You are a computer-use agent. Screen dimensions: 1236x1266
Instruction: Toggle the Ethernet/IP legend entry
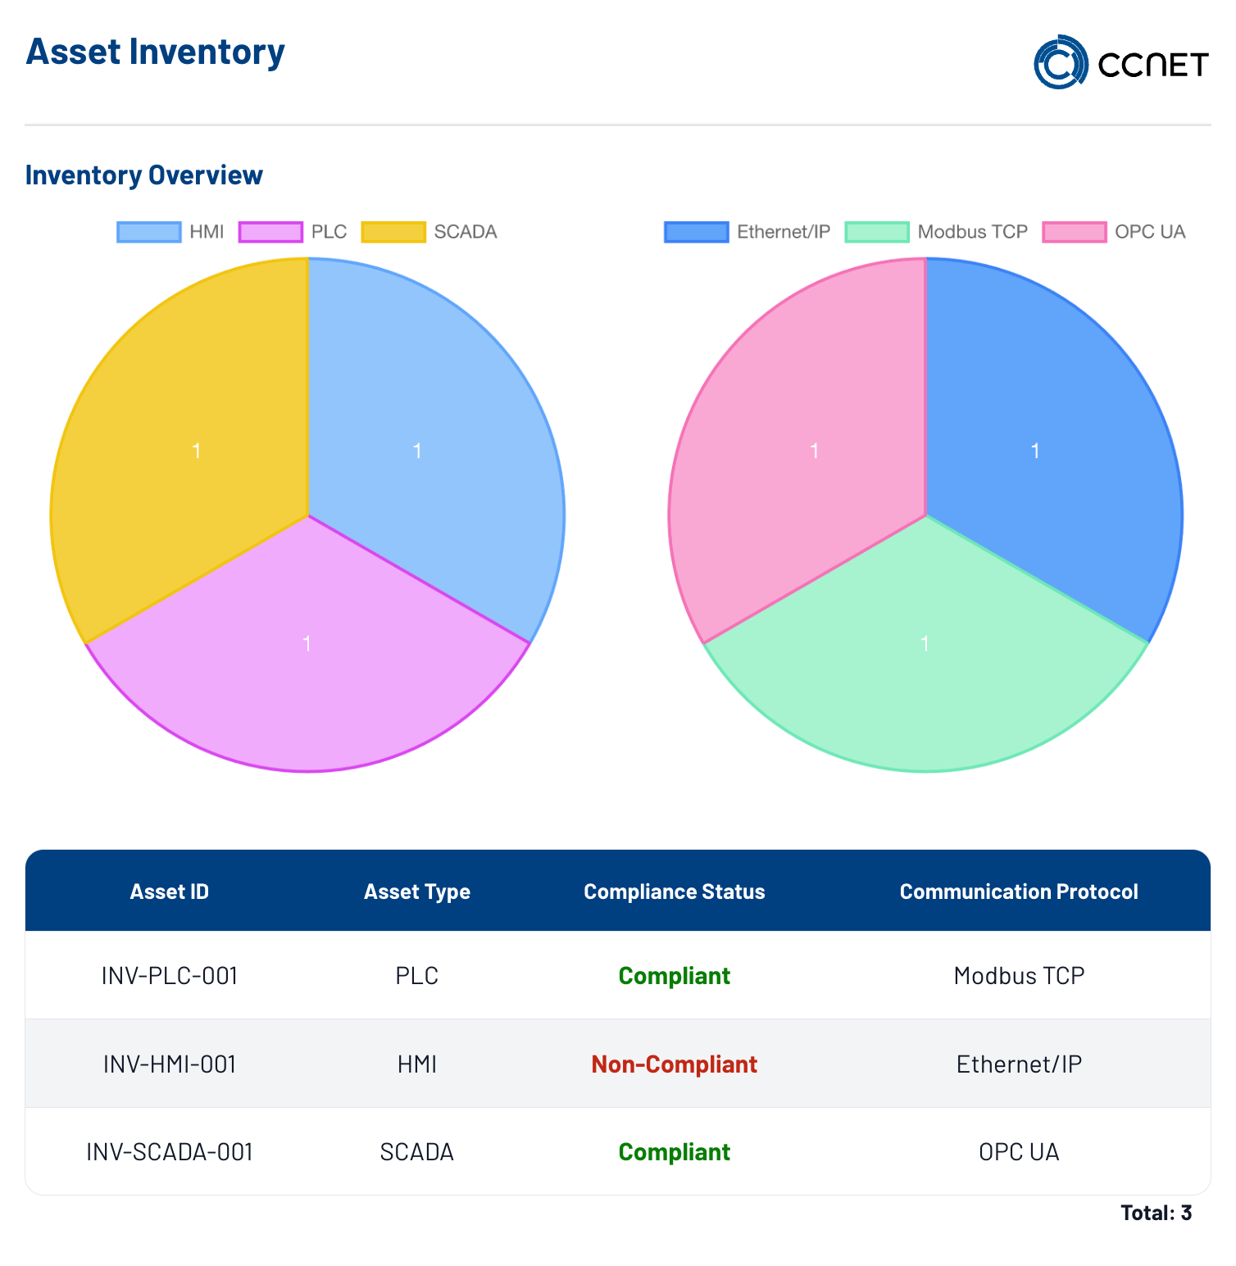[747, 232]
